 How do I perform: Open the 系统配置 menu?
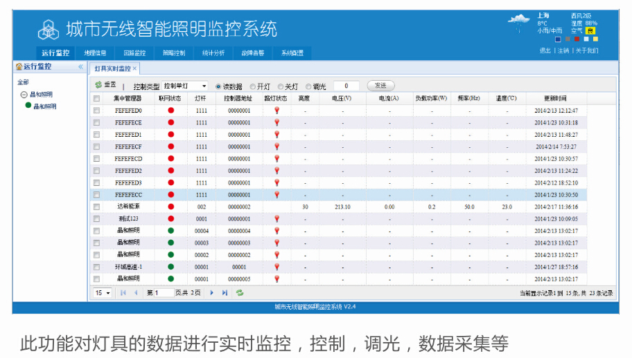pyautogui.click(x=292, y=53)
